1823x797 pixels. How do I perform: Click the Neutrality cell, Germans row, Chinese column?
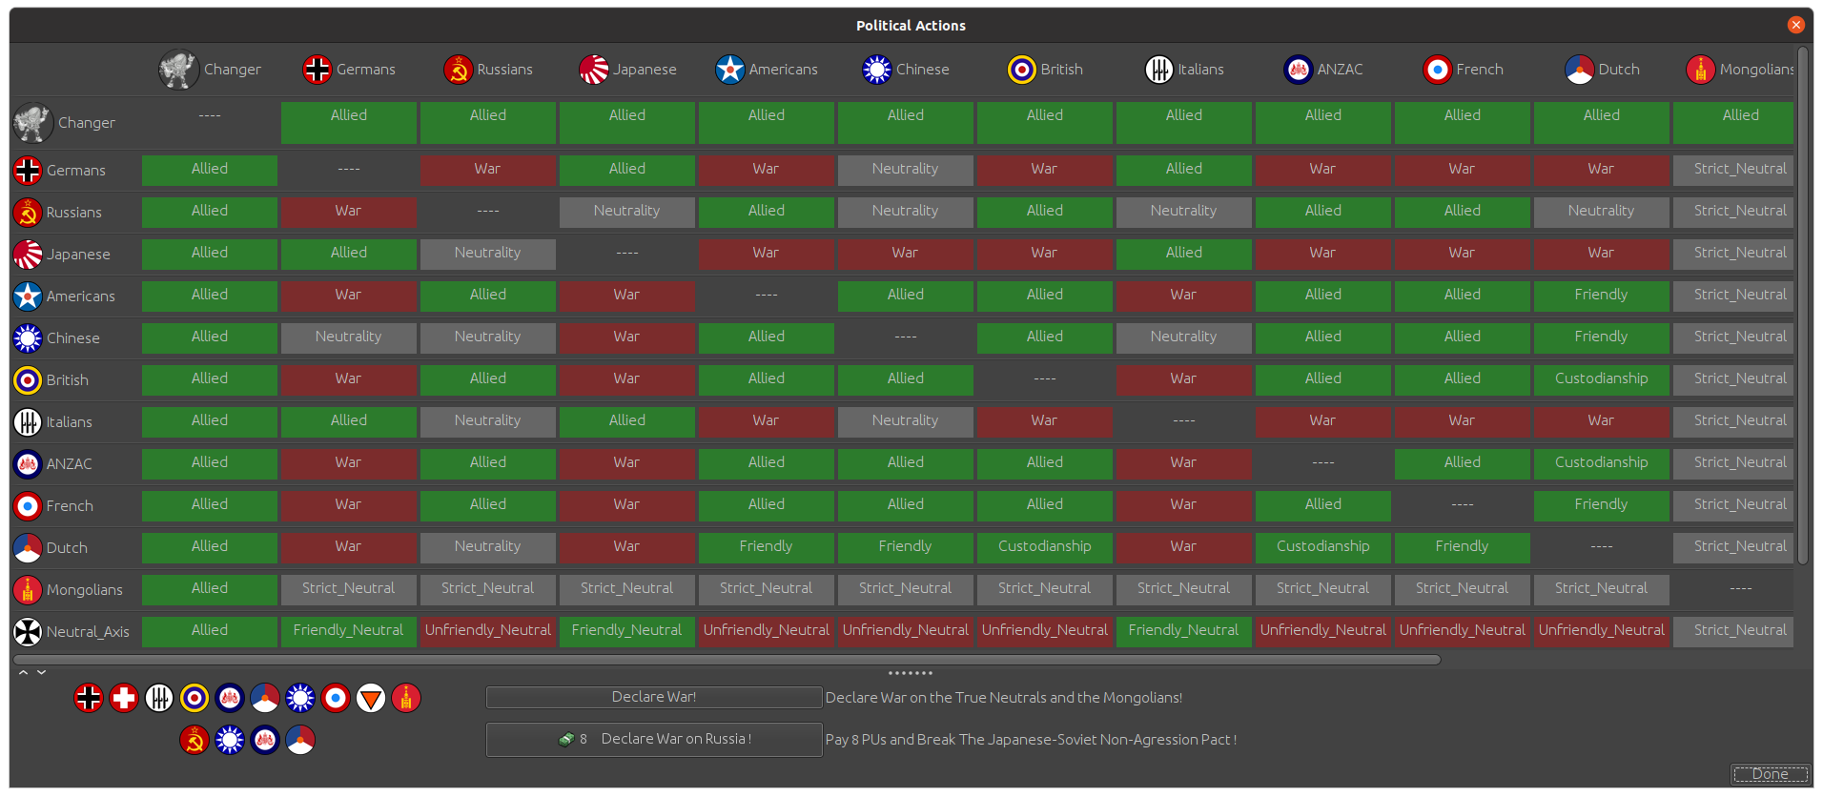(906, 170)
